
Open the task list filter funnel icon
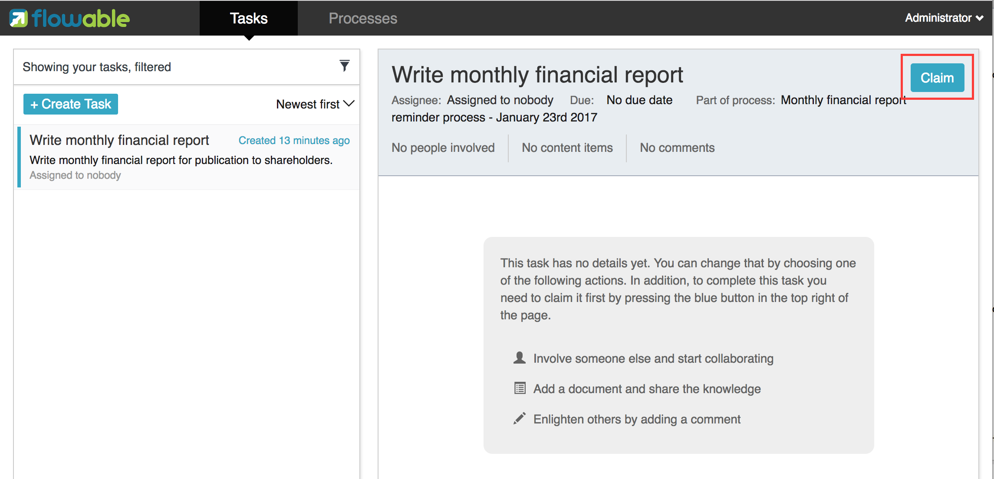coord(344,66)
